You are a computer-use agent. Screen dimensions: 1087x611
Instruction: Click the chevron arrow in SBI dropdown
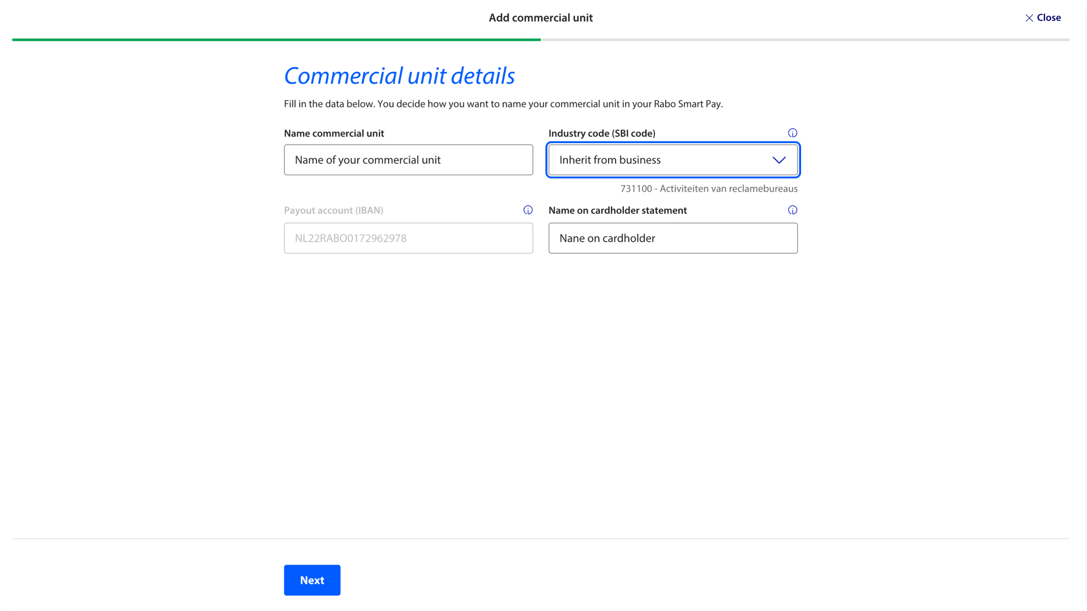click(x=778, y=160)
